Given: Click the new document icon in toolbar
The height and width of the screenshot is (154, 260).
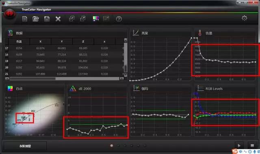Looking at the screenshot, I should click(x=25, y=19).
